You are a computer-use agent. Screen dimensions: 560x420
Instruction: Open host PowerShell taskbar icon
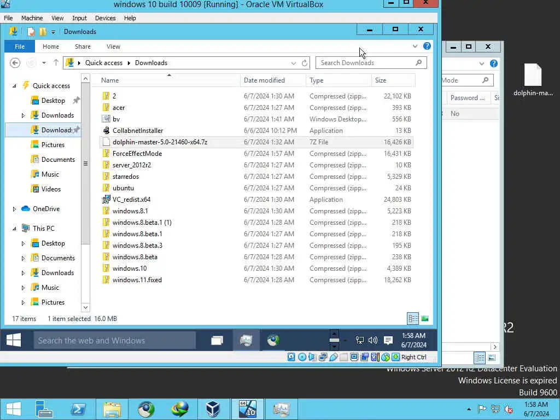(78, 409)
